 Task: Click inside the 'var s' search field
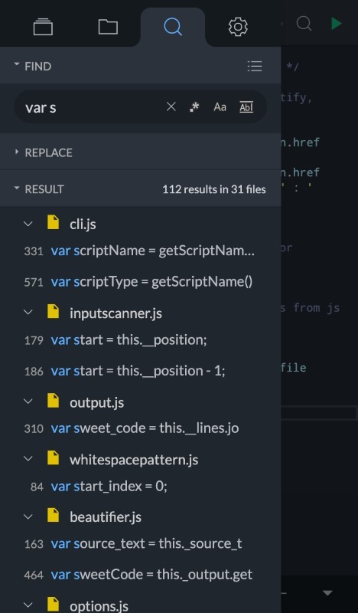click(93, 107)
